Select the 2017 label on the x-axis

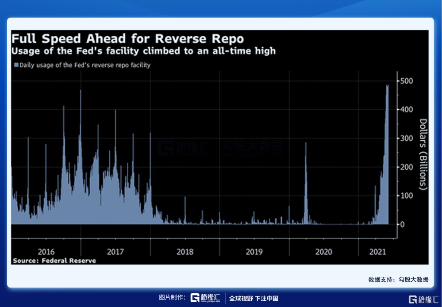coord(115,252)
